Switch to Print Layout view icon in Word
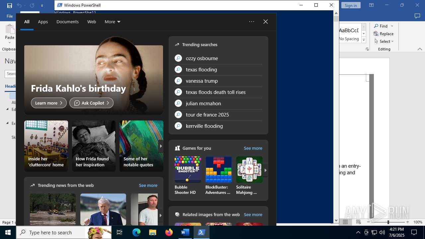Screen dimensions: 425x239 tap(345, 222)
